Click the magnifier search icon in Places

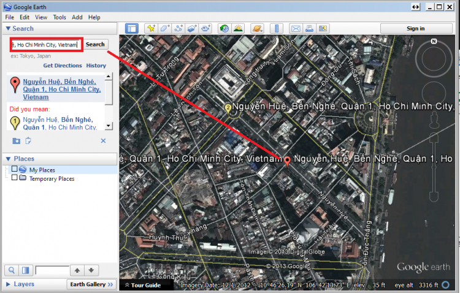point(12,270)
